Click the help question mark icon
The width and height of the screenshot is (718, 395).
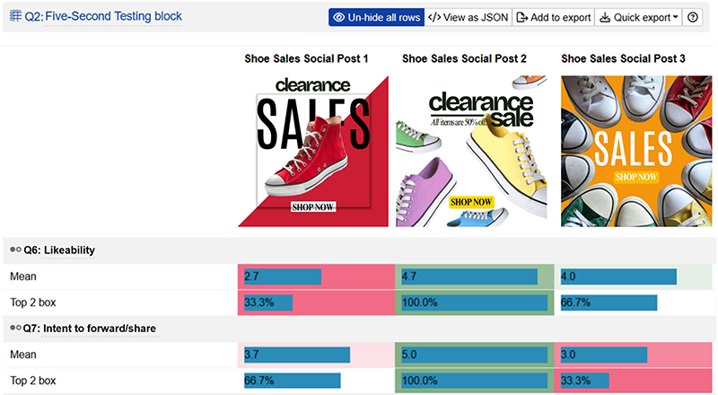coord(693,17)
